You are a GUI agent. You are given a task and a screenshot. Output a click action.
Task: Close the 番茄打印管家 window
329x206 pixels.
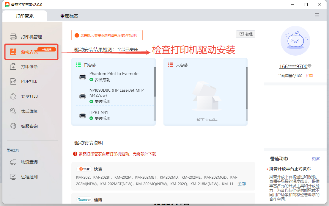320,4
